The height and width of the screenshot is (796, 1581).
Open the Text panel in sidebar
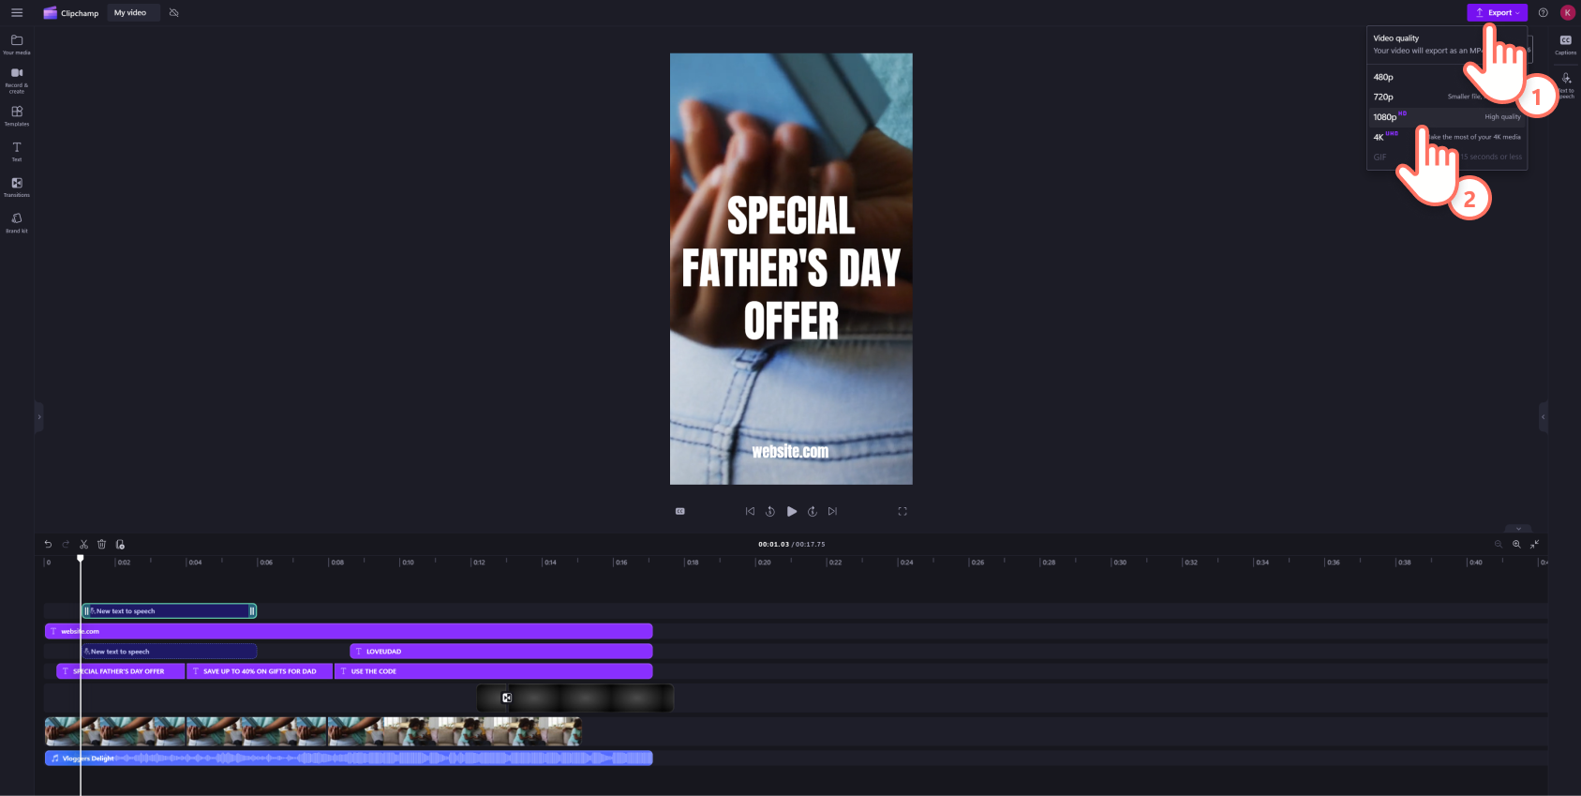(17, 152)
